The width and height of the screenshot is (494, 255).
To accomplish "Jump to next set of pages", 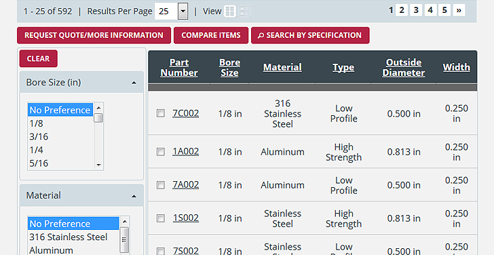I will click(459, 10).
